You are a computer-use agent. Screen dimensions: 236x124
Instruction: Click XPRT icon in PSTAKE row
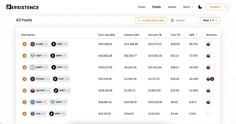point(55,79)
